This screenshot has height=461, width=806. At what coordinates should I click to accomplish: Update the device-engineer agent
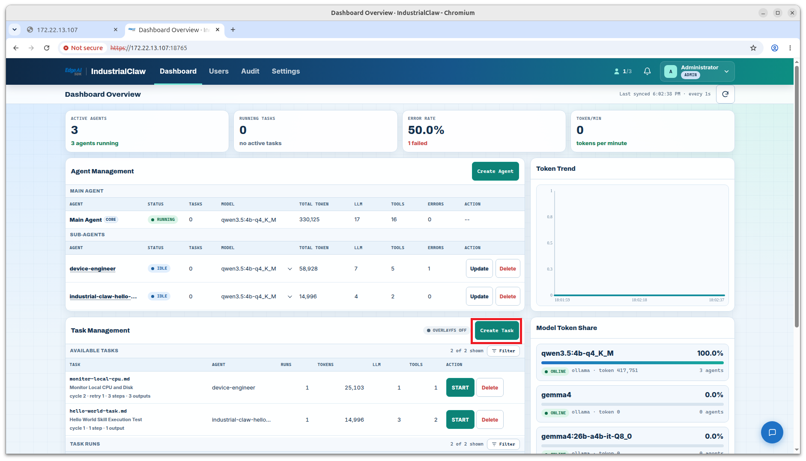point(479,269)
